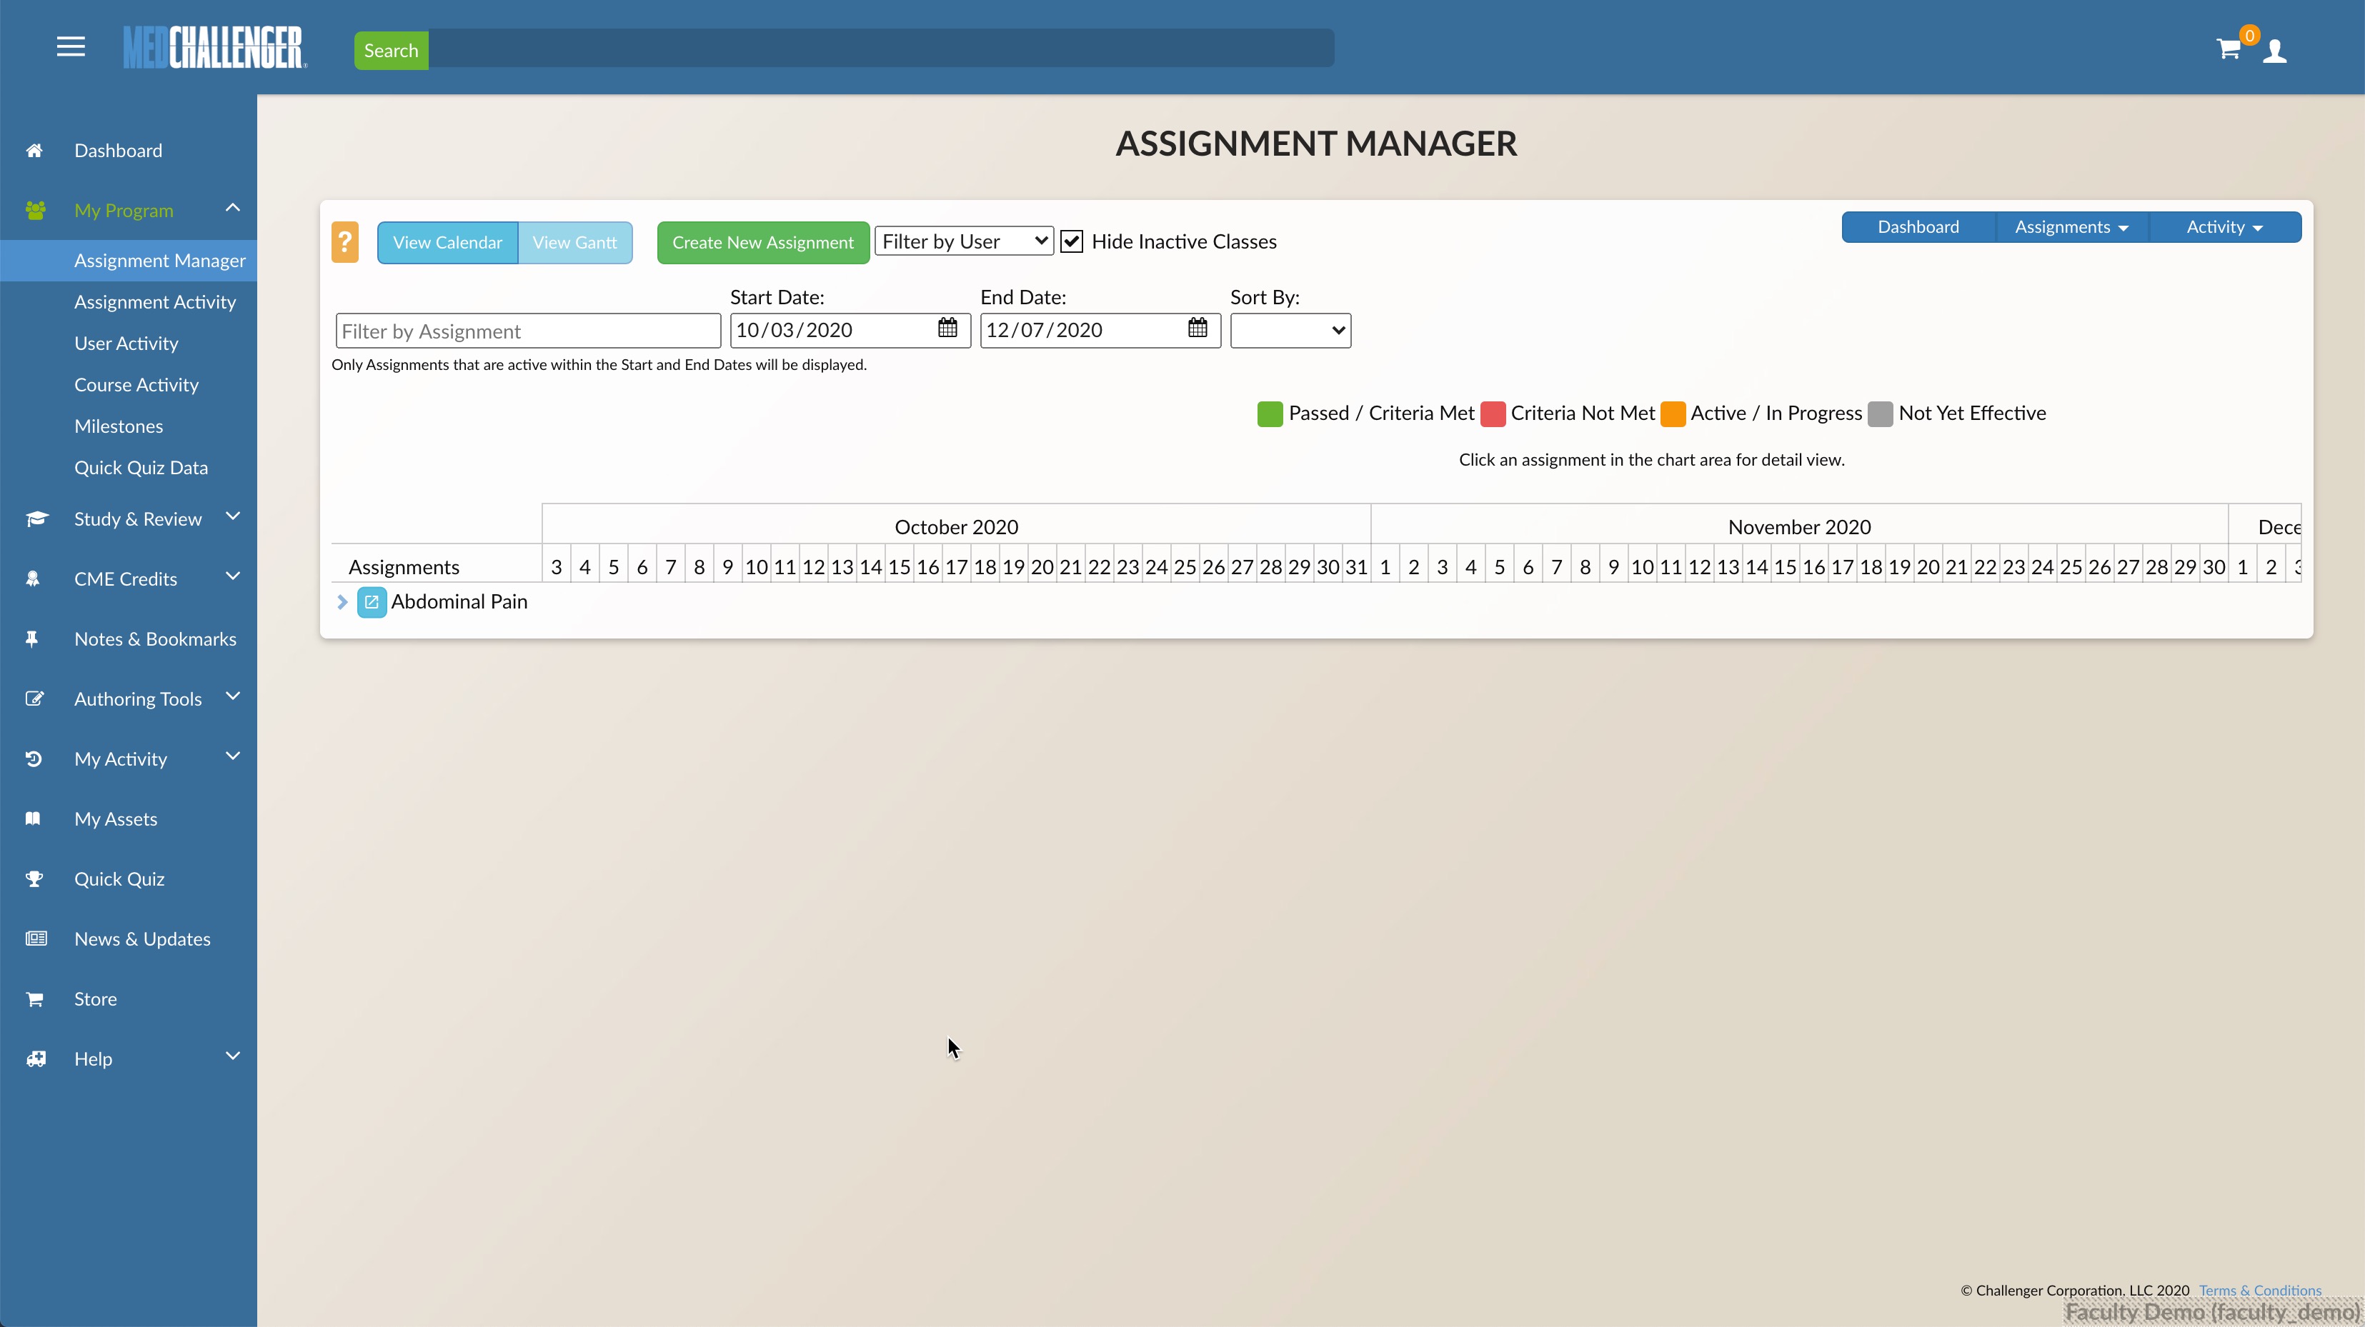Collapse the My Program sidebar section

coord(232,209)
